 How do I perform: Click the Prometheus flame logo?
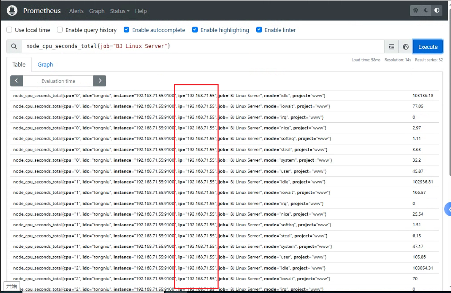pos(12,11)
